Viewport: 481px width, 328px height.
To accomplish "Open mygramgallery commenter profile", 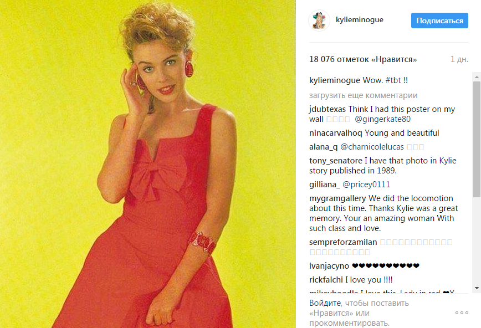I will [x=337, y=198].
